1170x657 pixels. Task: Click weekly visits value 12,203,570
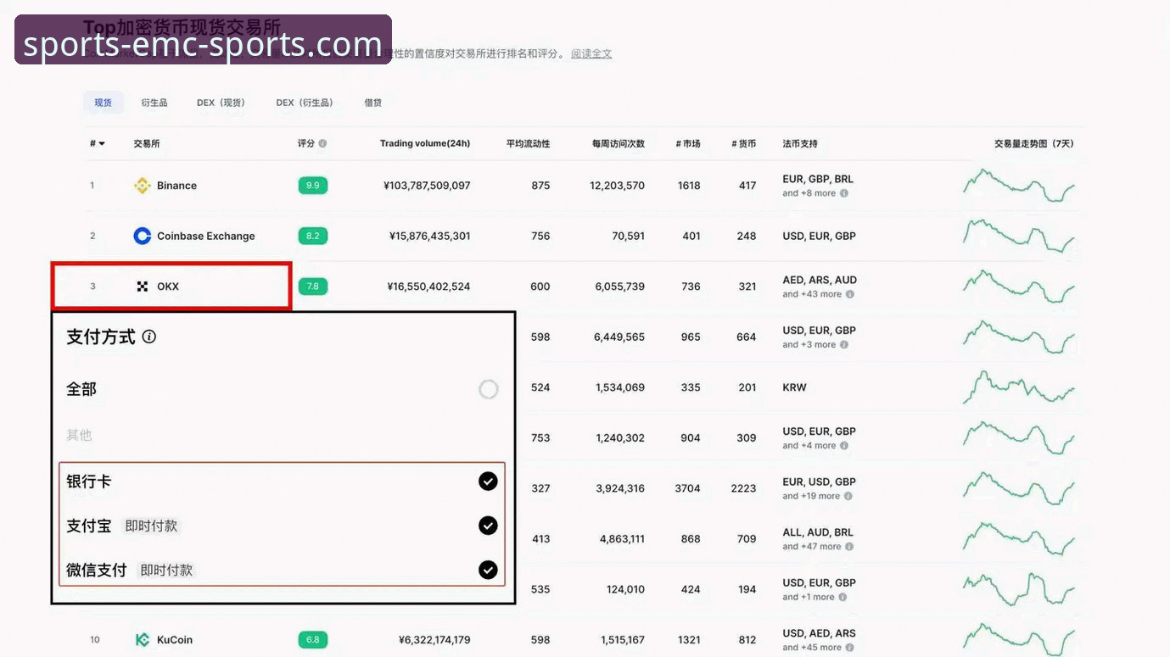coord(618,186)
